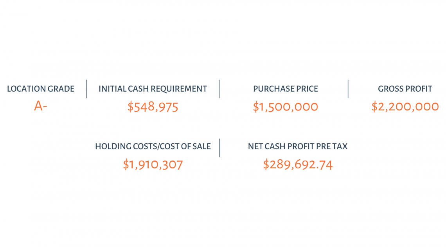Screen dimensions: 446x251
Task: Click the dollar sign of $1,500,000
Action: click(x=255, y=107)
